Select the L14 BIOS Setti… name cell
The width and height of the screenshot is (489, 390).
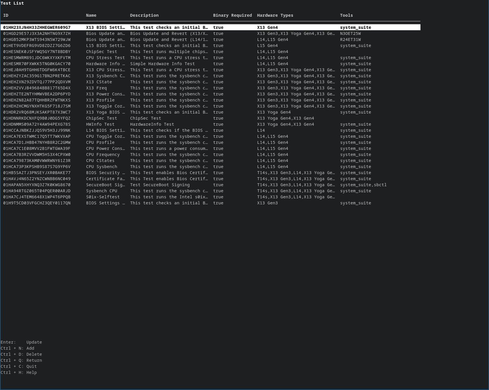(106, 131)
